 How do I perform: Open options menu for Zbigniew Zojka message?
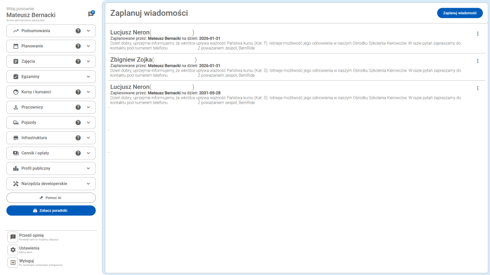click(477, 61)
